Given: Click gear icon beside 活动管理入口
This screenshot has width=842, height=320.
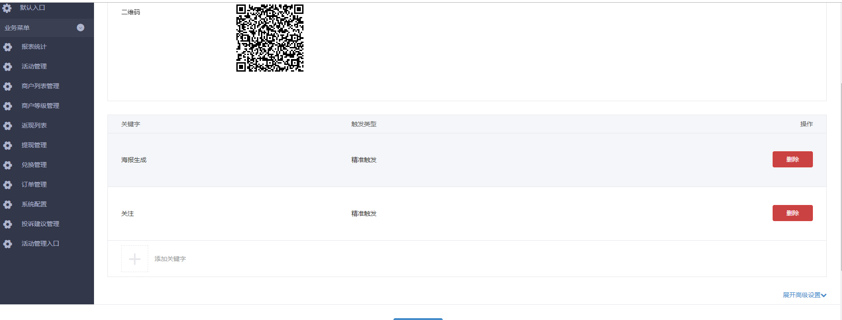Looking at the screenshot, I should click(x=8, y=244).
